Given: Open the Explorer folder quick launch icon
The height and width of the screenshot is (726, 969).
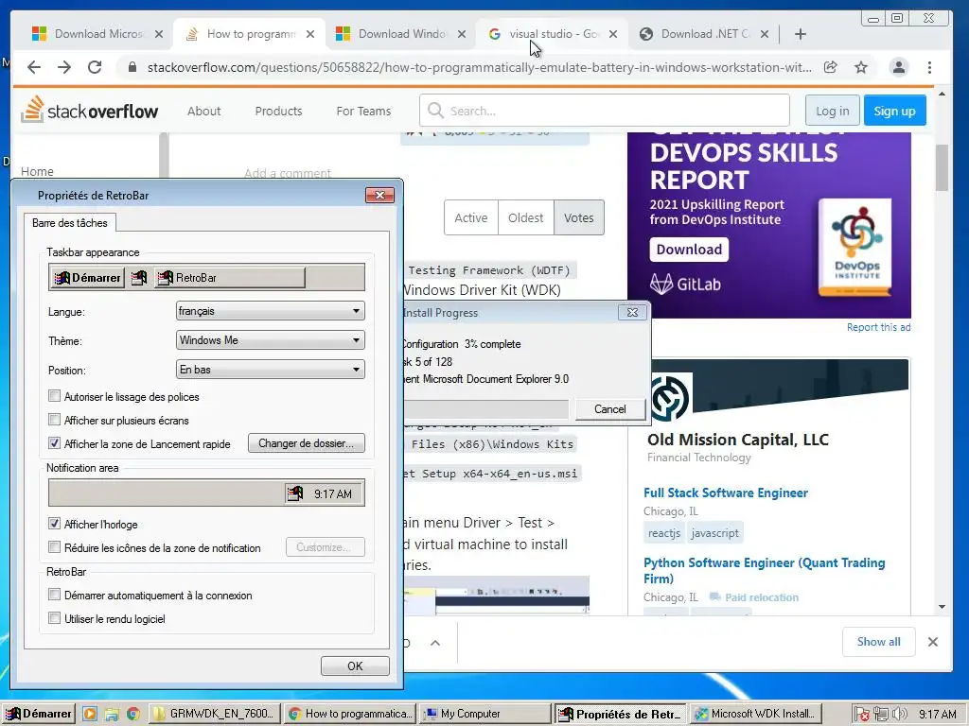Looking at the screenshot, I should click(112, 714).
